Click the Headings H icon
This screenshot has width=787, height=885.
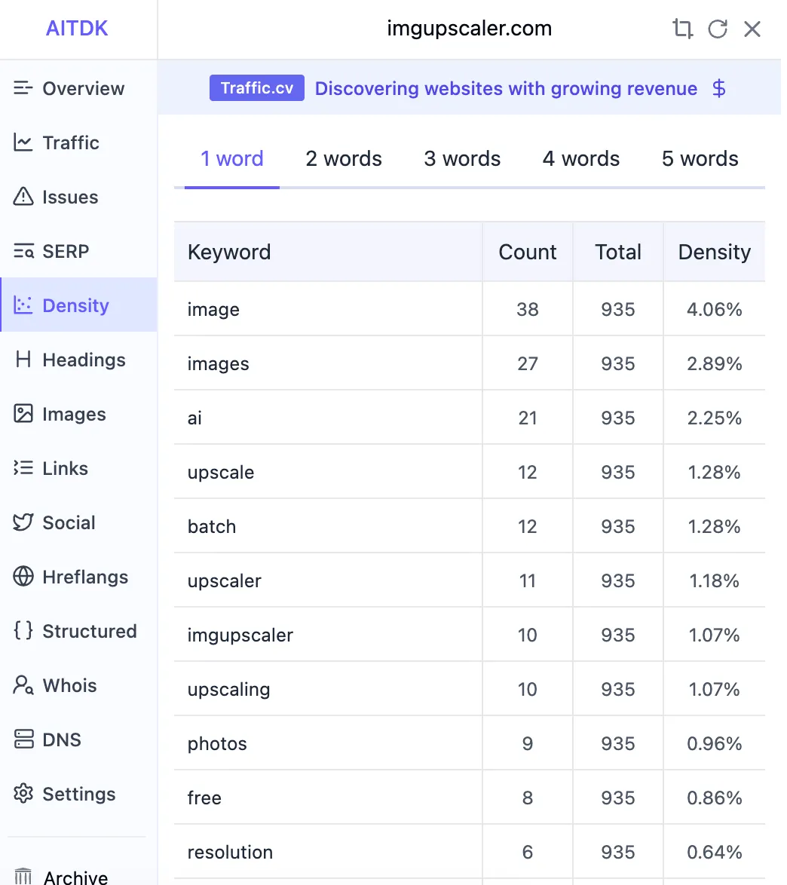(23, 359)
